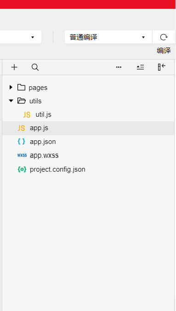176x311 pixels.
Task: Select the pages folder row
Action: pyautogui.click(x=88, y=88)
